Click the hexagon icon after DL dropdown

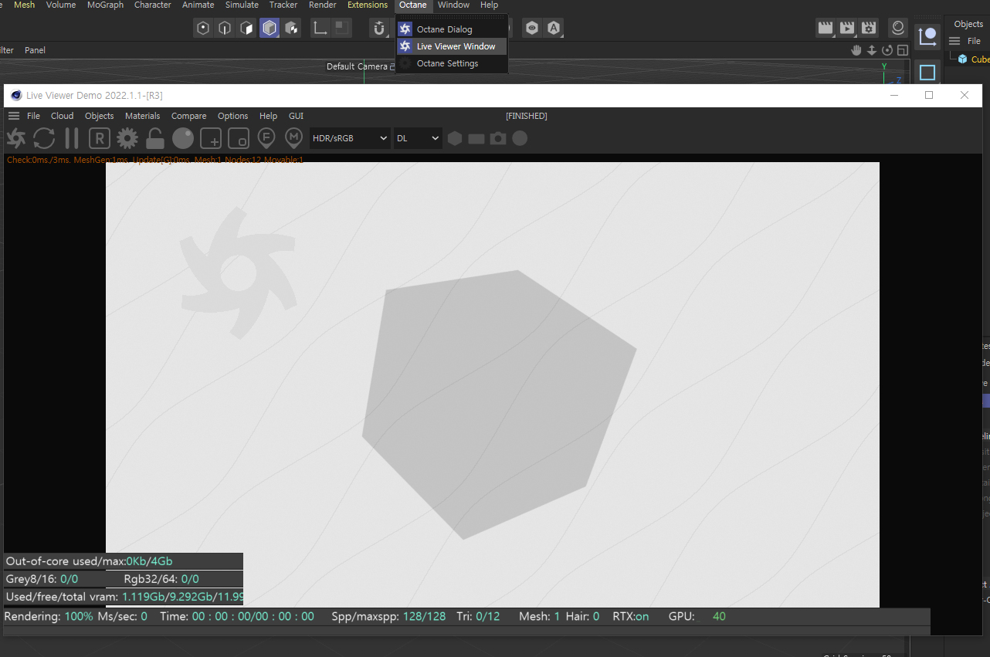pos(455,138)
